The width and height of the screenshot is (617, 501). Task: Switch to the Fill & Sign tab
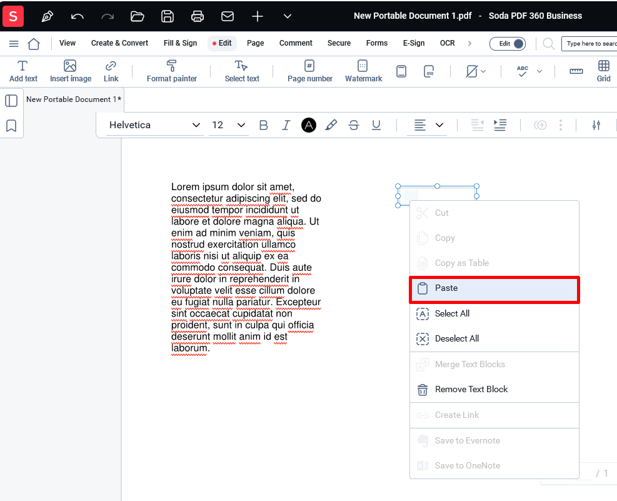pos(180,43)
